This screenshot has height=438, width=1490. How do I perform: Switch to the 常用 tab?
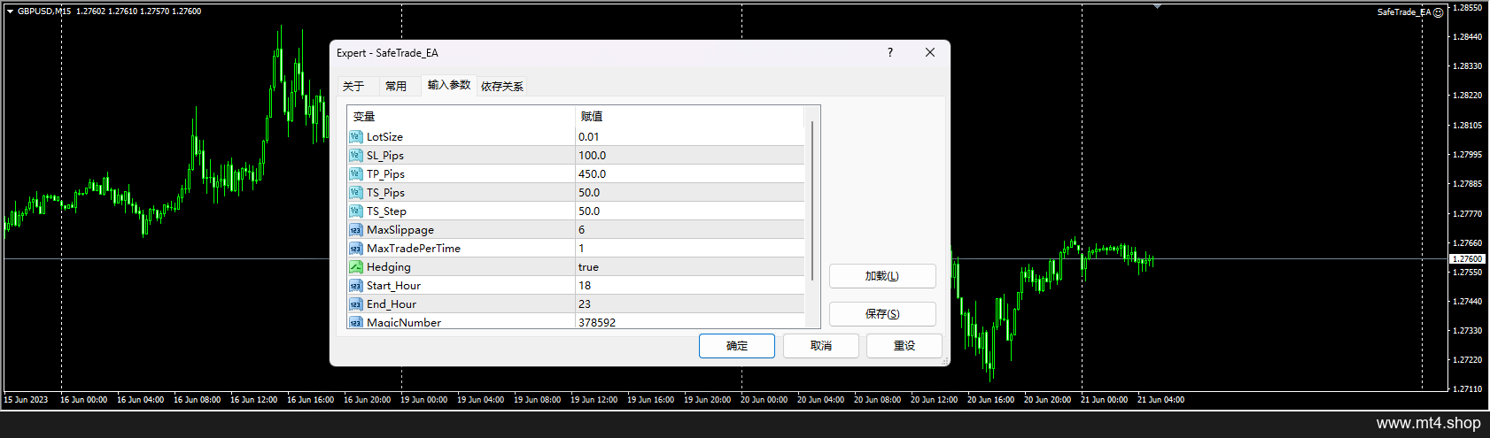pos(396,86)
